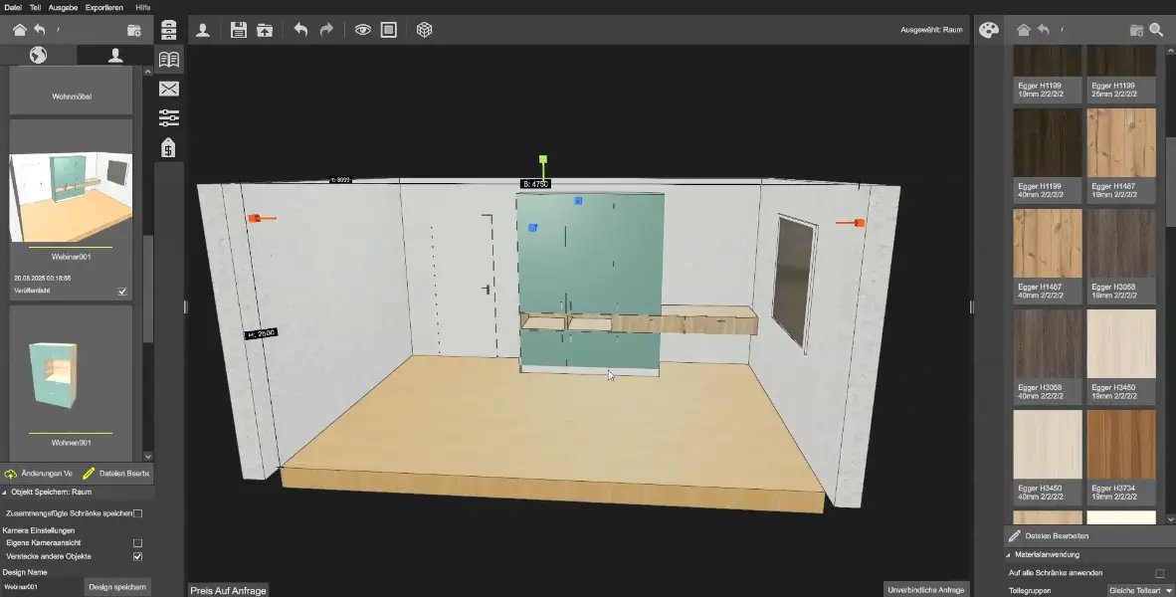Click the price tag dollar icon
The width and height of the screenshot is (1176, 599).
click(169, 147)
